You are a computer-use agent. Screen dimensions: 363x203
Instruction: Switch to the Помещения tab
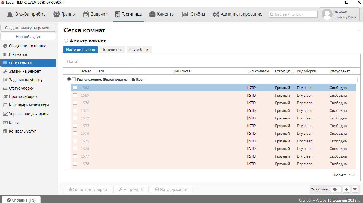(x=112, y=50)
